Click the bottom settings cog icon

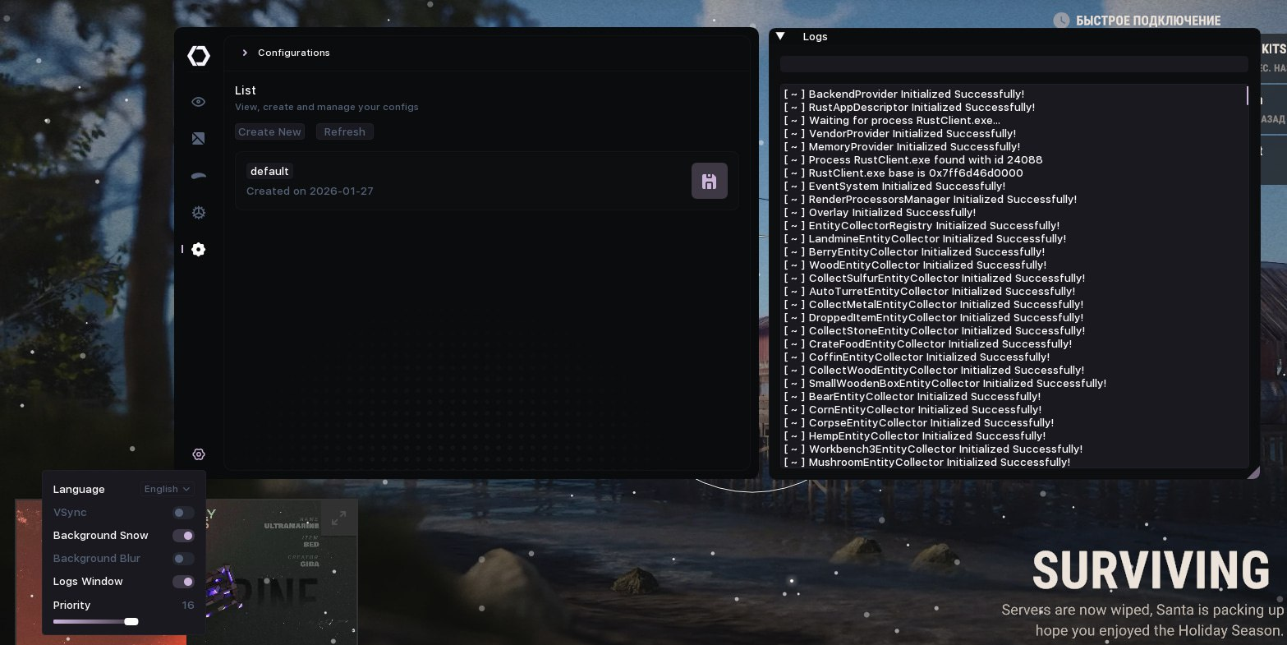(x=199, y=454)
